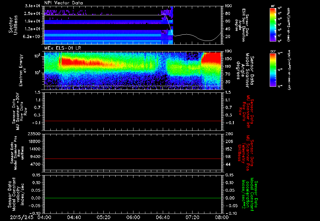Click the 'Model Scanner Angle degrees' axis title

pos(246,71)
